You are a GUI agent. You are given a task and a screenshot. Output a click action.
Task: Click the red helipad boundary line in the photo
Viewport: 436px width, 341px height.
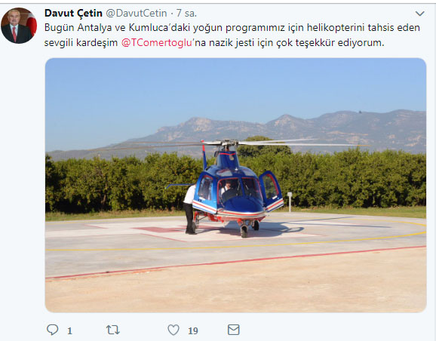coord(235,262)
